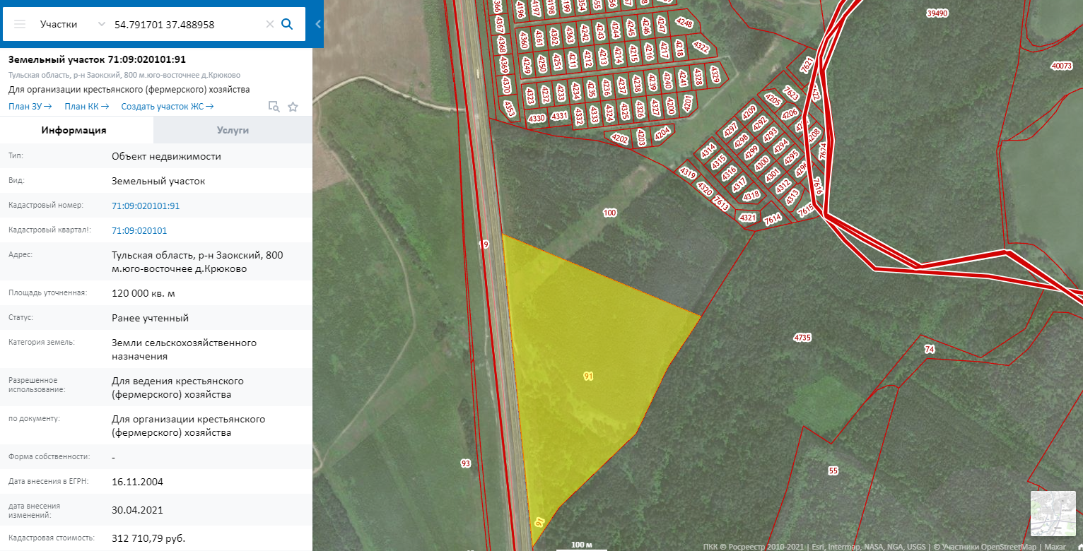Click parcel label 39490 on the map
This screenshot has width=1083, height=551.
coord(937,13)
